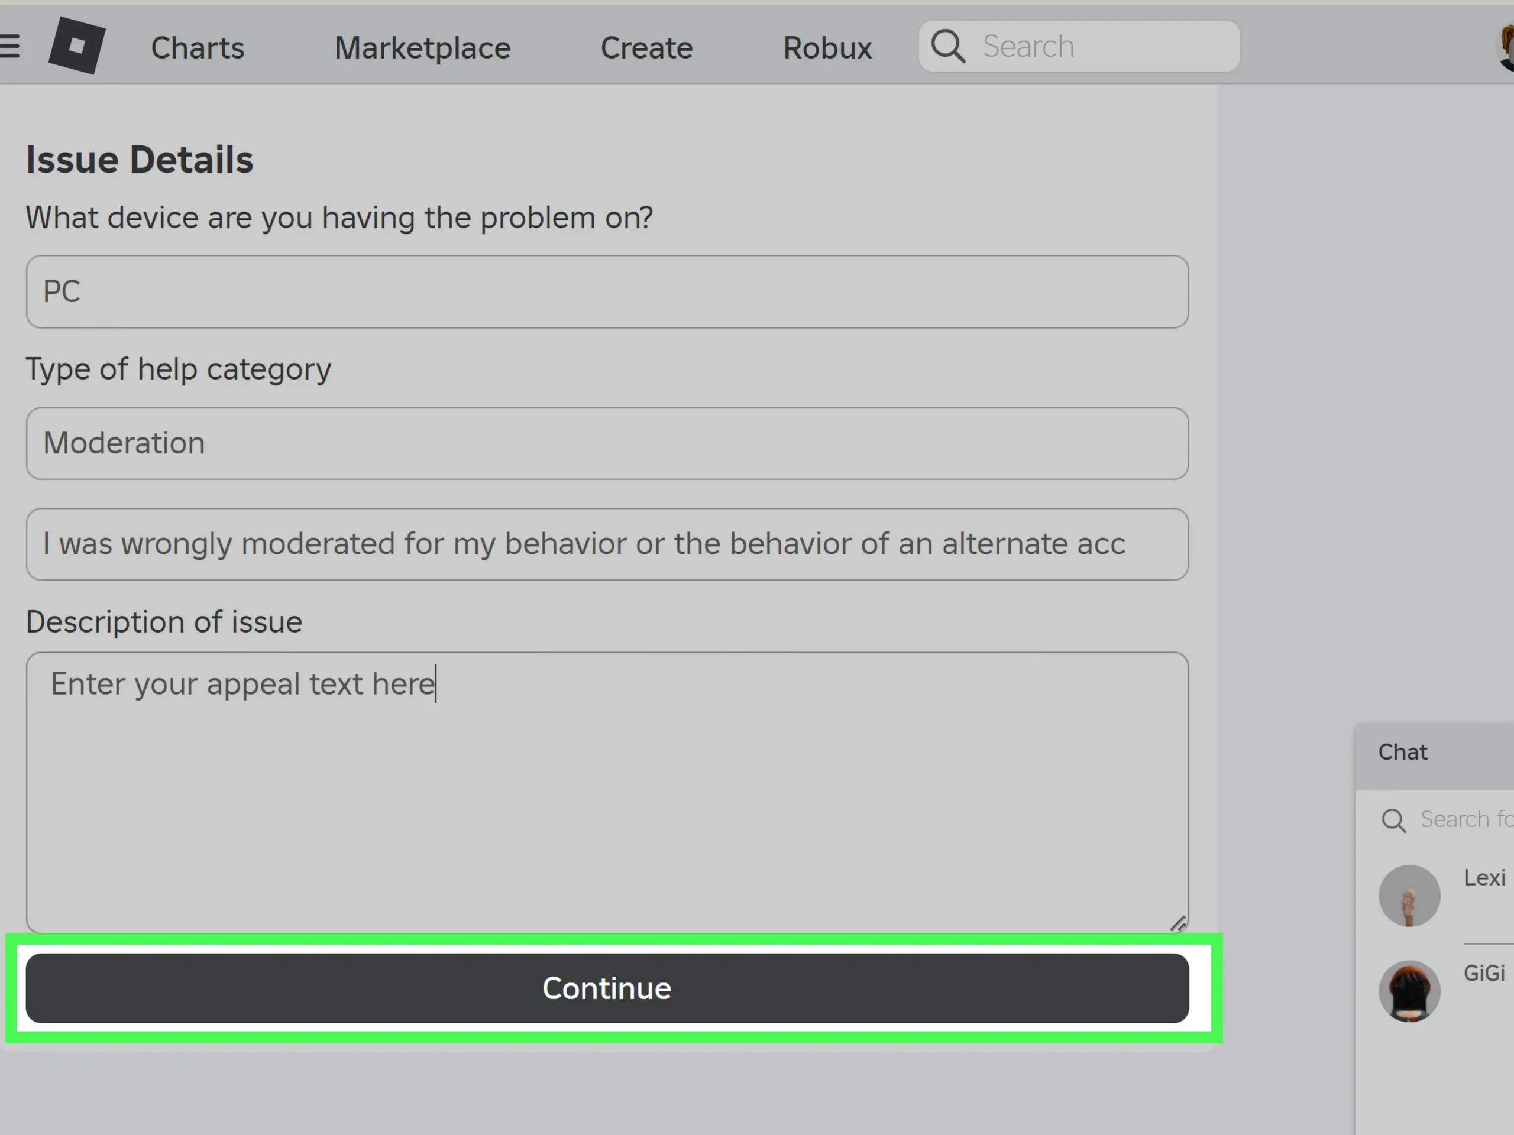Screen dimensions: 1514x1135
Task: Click the description box resize handle
Action: 1177,923
